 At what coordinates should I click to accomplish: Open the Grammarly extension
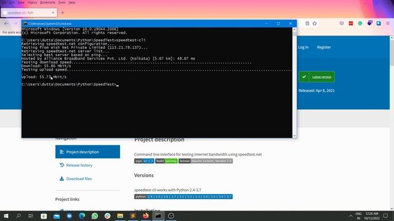point(360,23)
